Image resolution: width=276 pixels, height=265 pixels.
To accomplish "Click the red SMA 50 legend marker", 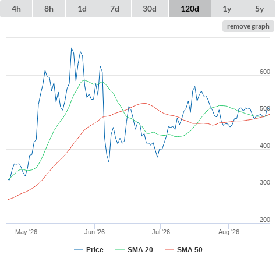I will (169, 250).
